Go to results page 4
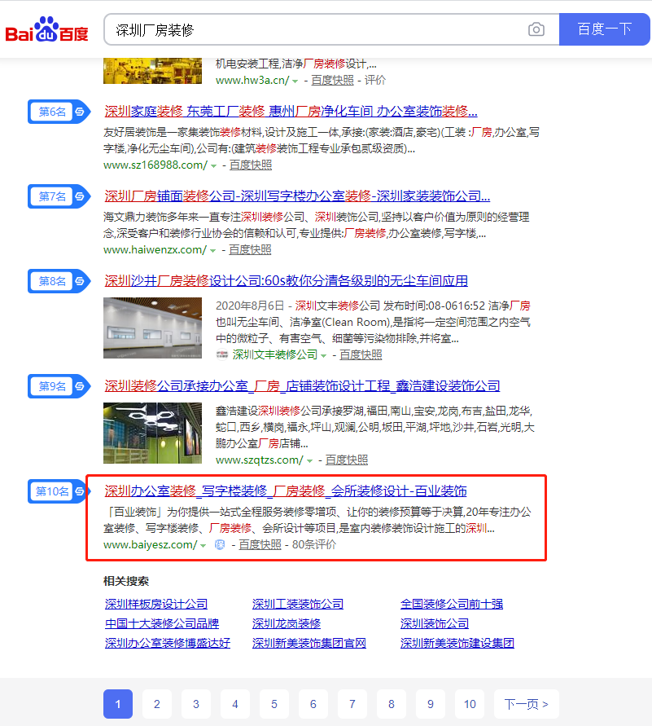Image resolution: width=652 pixels, height=726 pixels. (x=235, y=704)
